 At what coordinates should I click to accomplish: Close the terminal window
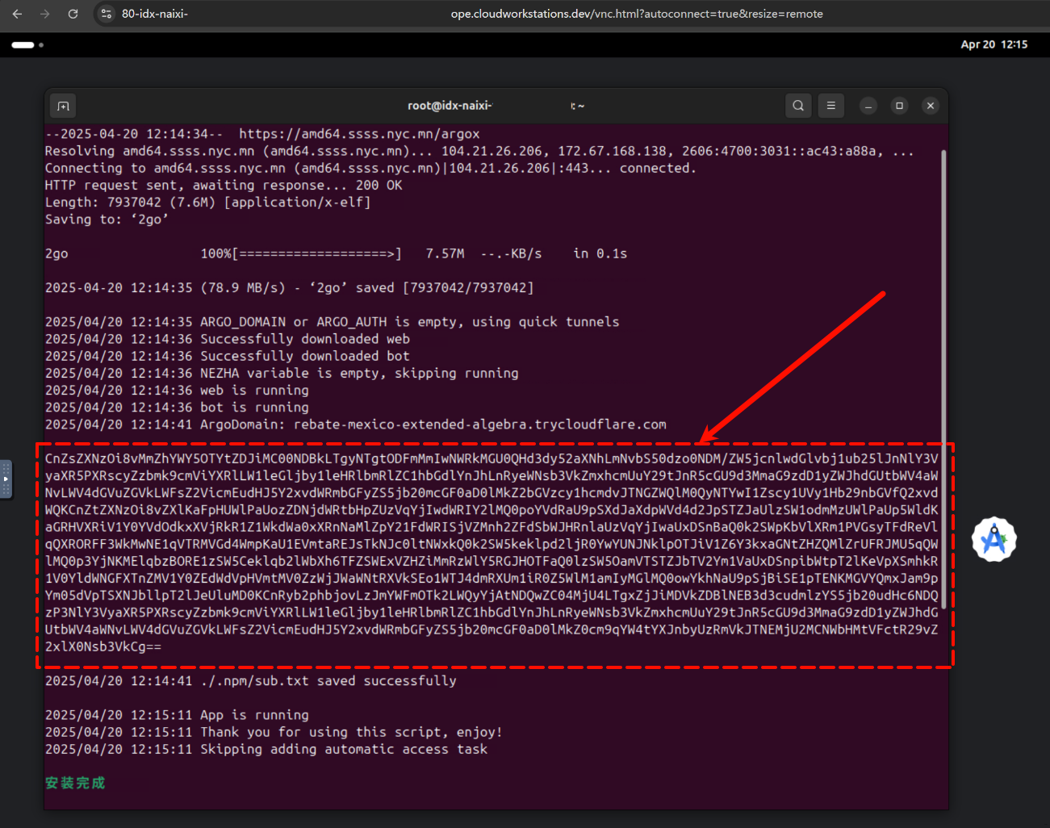coord(931,106)
